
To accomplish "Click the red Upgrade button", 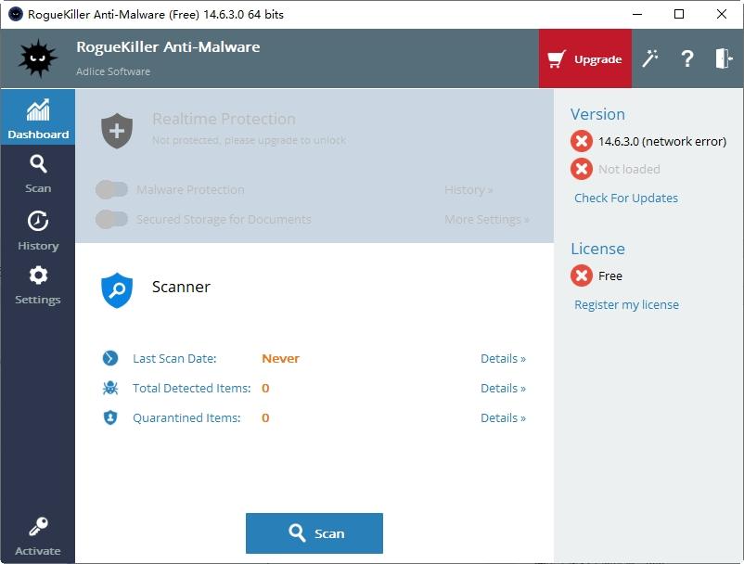I will point(584,58).
